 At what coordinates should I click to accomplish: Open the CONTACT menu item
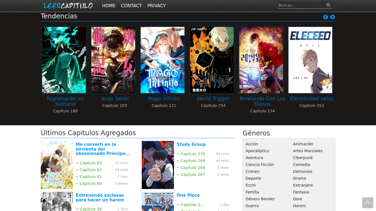131,5
